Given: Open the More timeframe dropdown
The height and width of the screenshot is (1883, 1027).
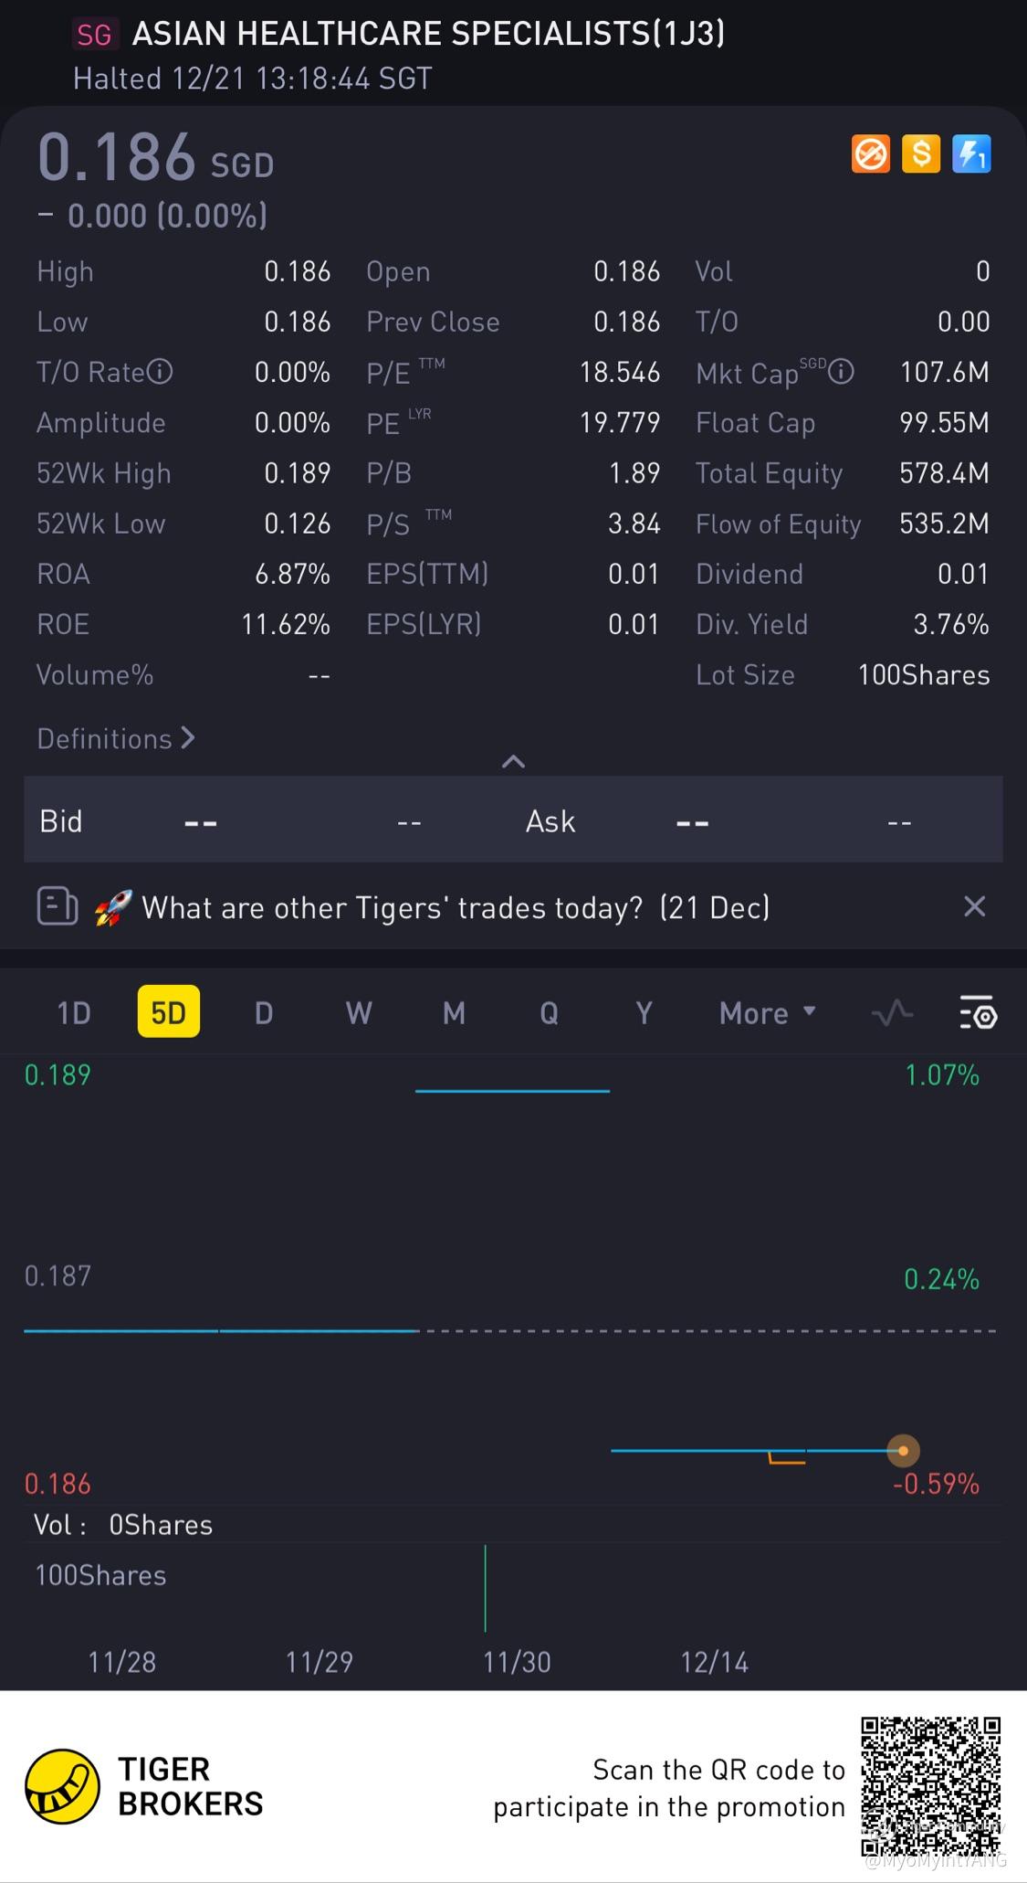Looking at the screenshot, I should tap(767, 1013).
